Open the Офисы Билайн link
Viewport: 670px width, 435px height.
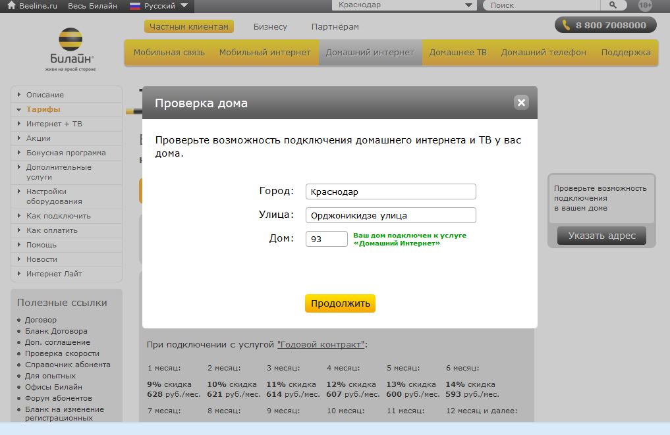click(53, 387)
